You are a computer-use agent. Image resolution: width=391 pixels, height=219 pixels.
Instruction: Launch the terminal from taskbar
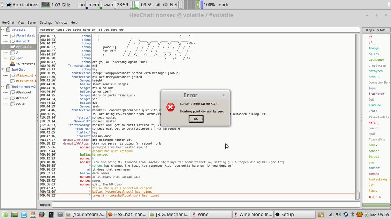click(x=51, y=214)
